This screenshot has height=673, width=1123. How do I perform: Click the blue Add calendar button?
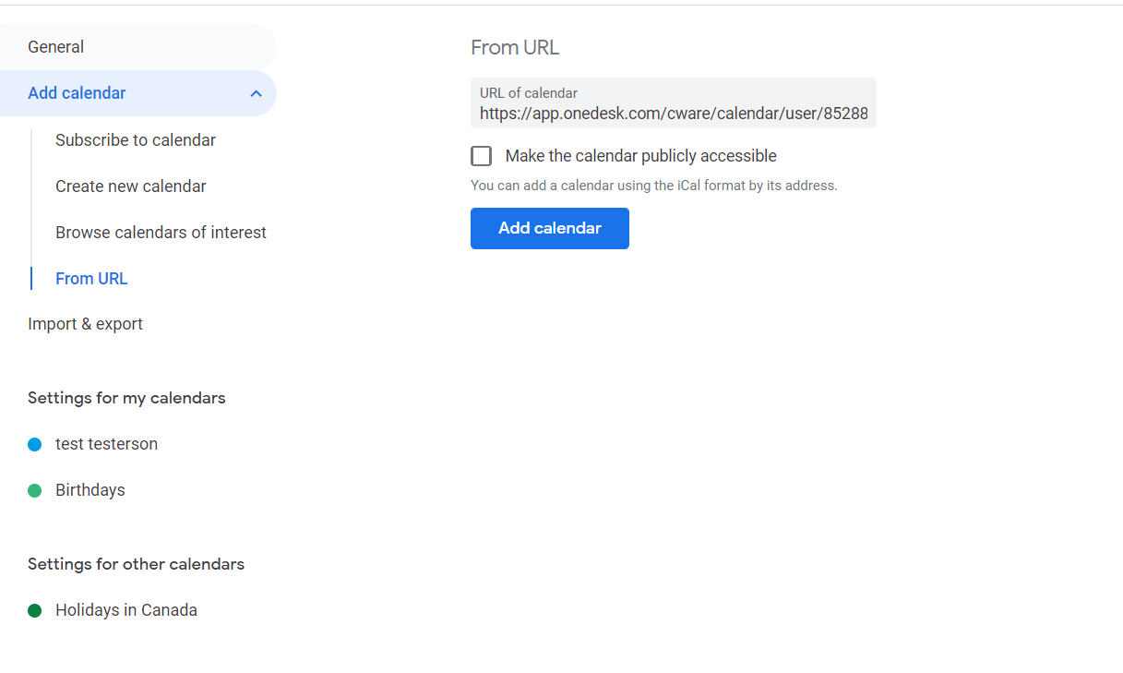(x=550, y=228)
